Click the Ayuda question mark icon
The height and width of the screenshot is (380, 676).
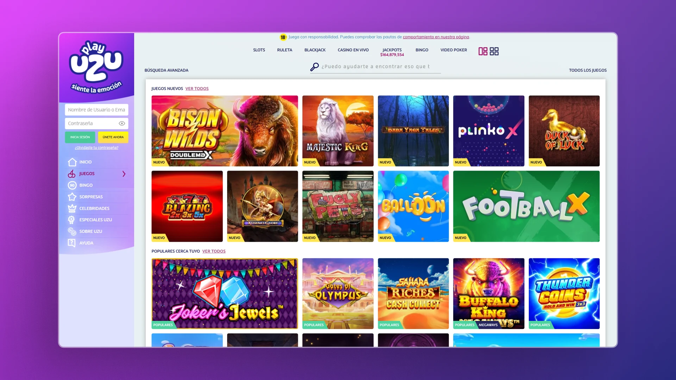click(x=71, y=243)
